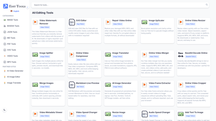Image resolution: width=216 pixels, height=121 pixels.
Task: Click Video TOOLS tag on Video Watermark Remover
Action: point(45,27)
